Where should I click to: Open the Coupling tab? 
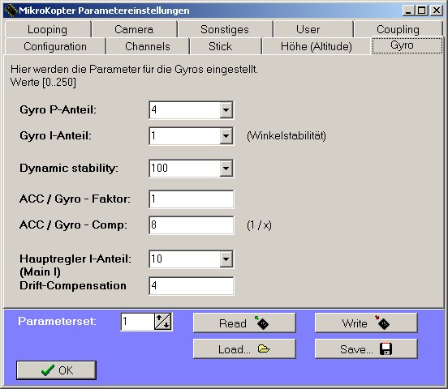click(x=398, y=29)
